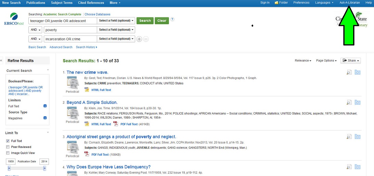
Task: Collapse the left sidebar with double-arrow icon
Action: [1, 60]
